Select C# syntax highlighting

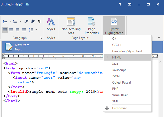(127, 39)
